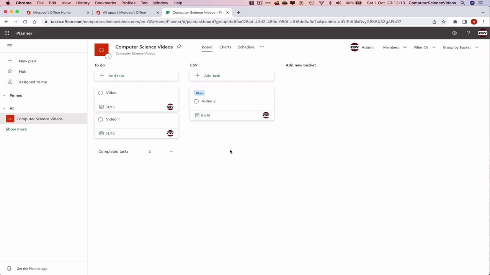The height and width of the screenshot is (275, 490).
Task: Open the app launcher waffle icon
Action: (x=7, y=33)
